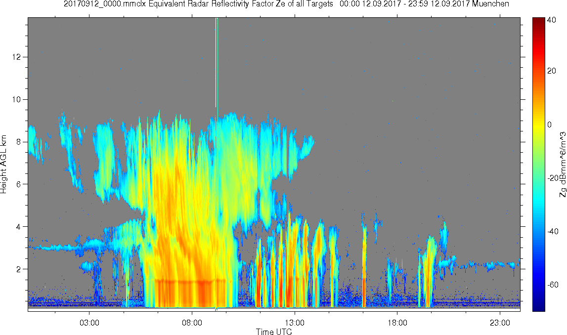The image size is (567, 335).
Task: Click the 10 km height tick label
Action: (x=18, y=99)
